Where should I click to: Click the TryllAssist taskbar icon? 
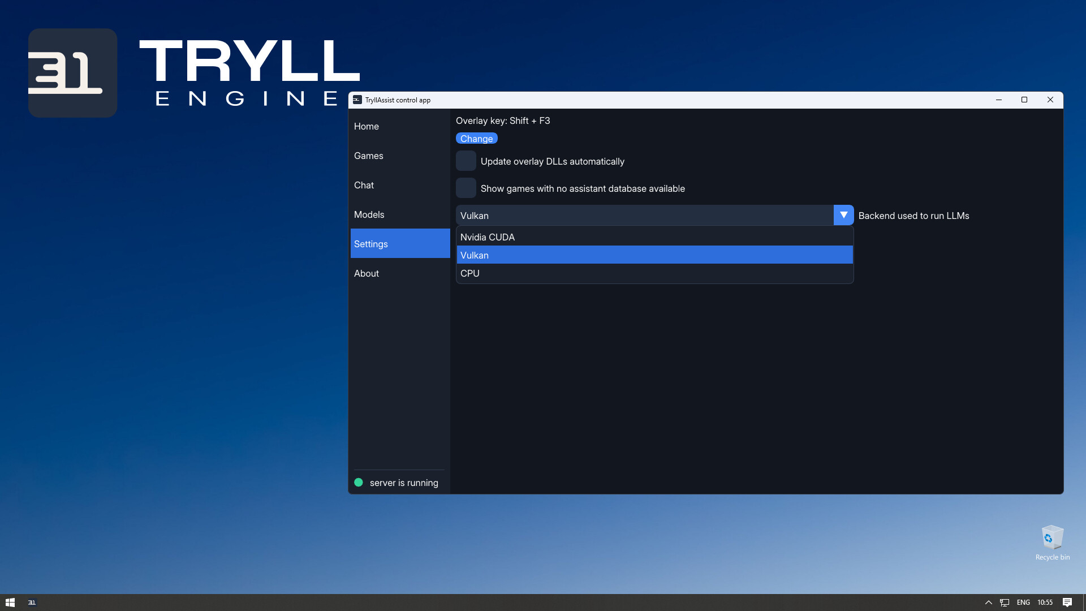32,603
